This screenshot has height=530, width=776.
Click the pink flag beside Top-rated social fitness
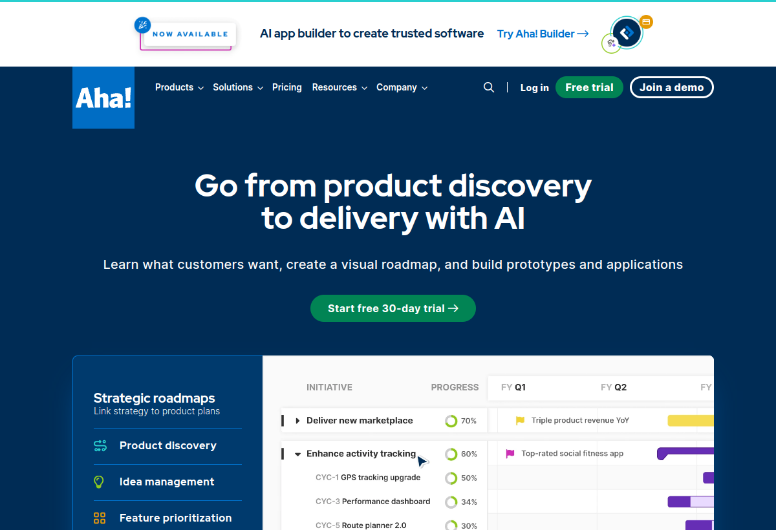point(510,454)
